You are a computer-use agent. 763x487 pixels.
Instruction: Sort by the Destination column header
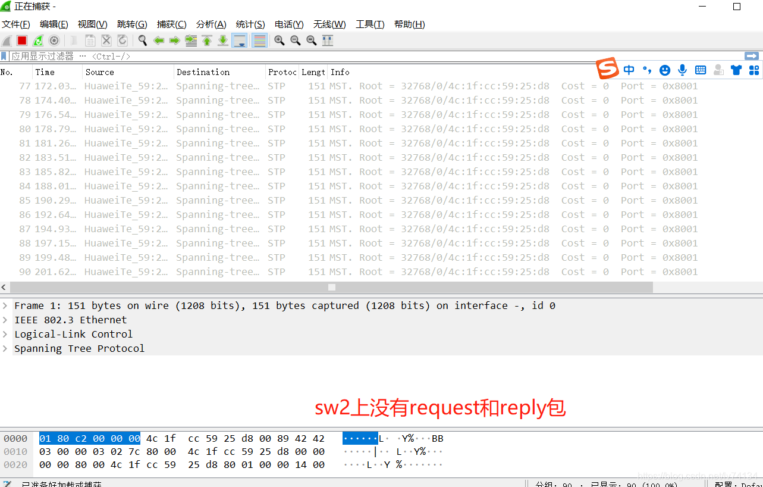220,72
